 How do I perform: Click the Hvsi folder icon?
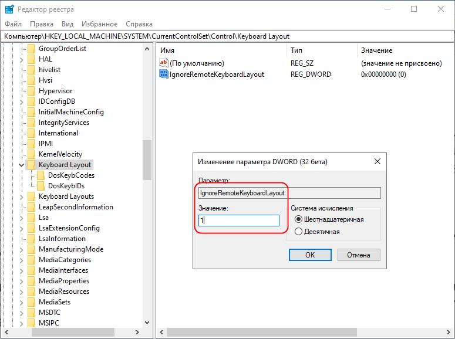[32, 80]
